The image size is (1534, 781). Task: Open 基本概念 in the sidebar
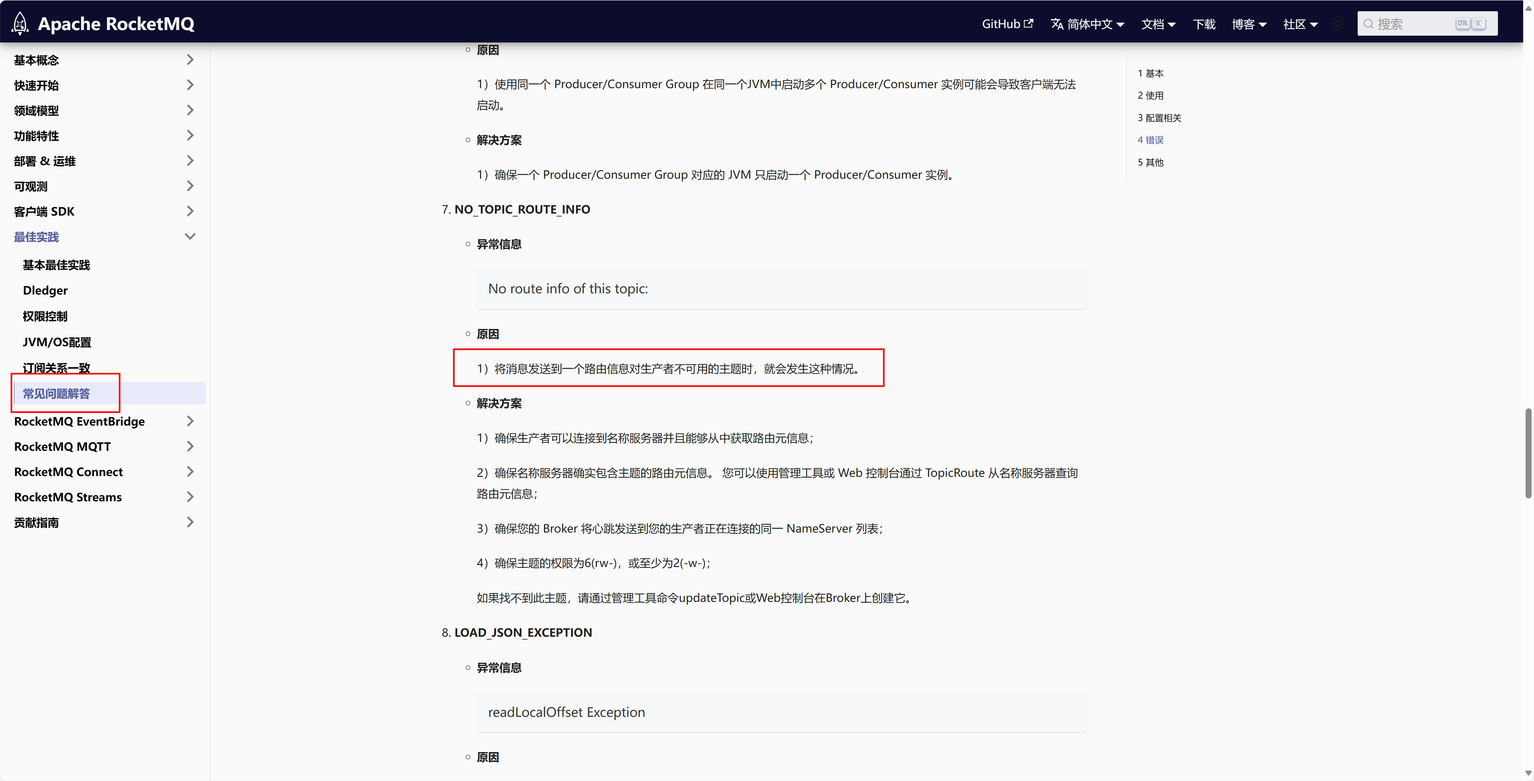point(36,60)
